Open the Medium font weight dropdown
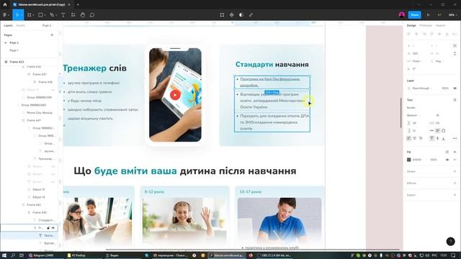 pos(413,115)
